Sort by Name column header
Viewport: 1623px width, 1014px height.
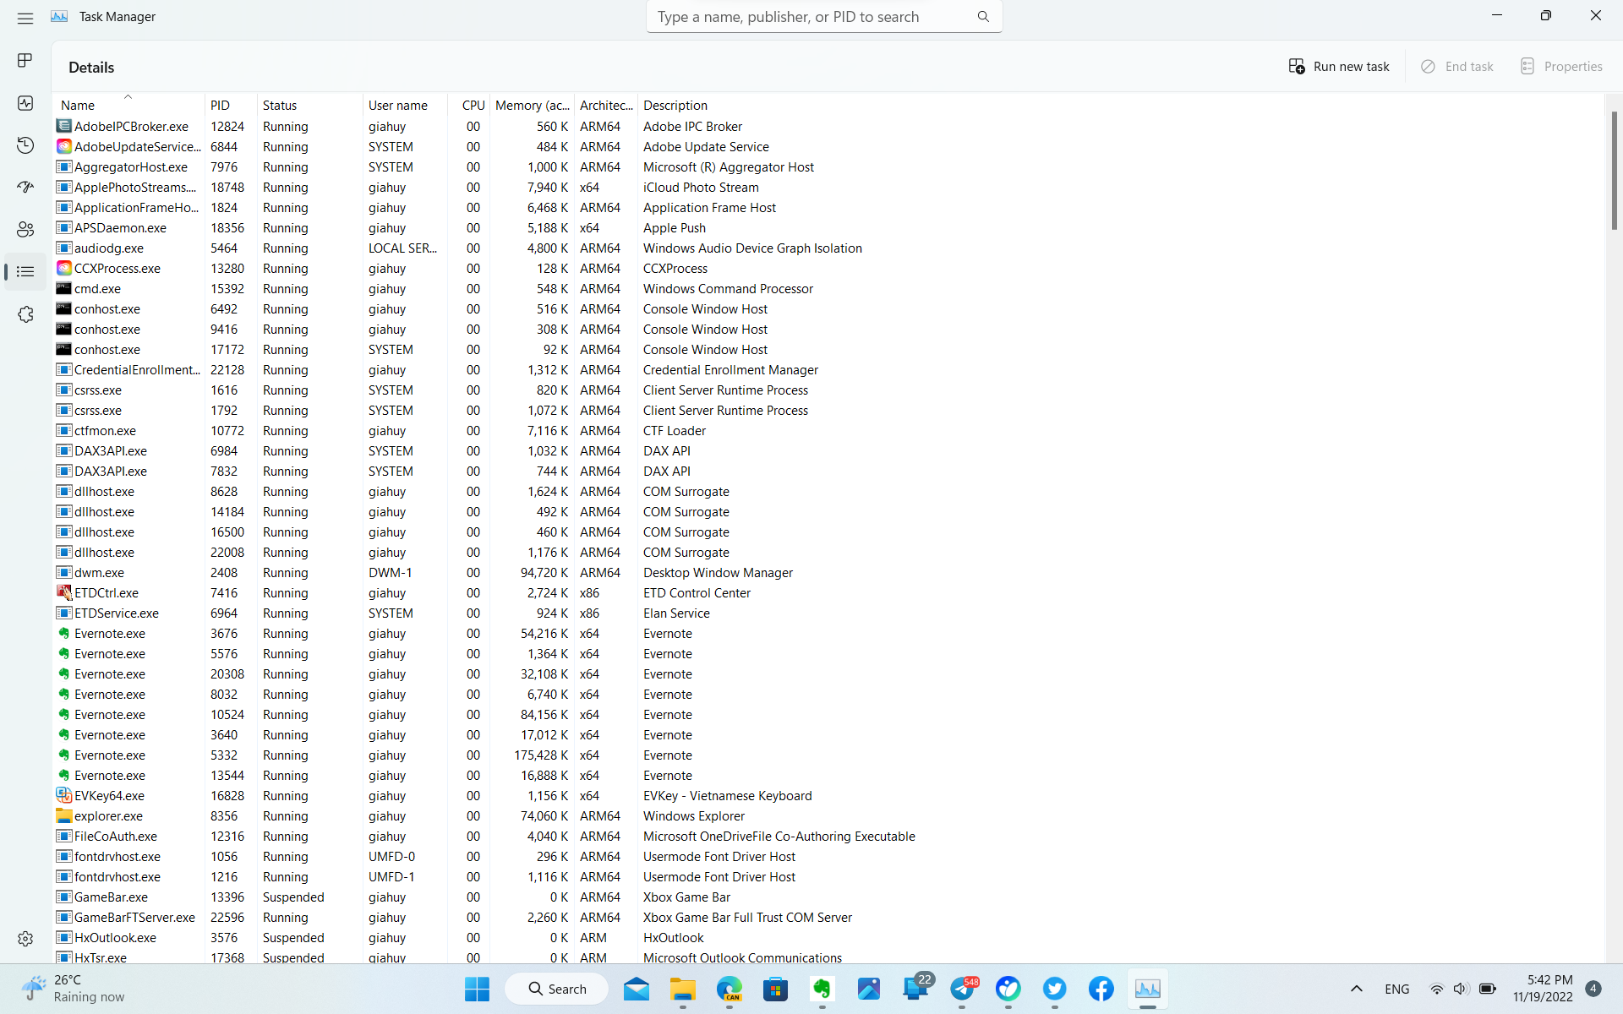click(128, 105)
